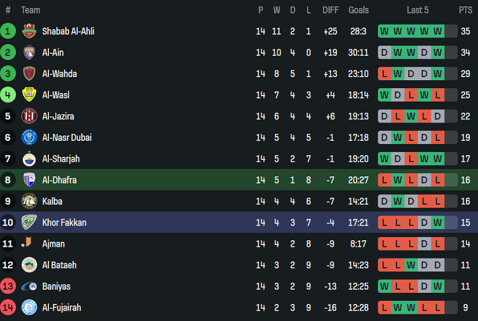Open the Al-Dhafra team link
Screen dimensions: 478x321
[x=59, y=180]
